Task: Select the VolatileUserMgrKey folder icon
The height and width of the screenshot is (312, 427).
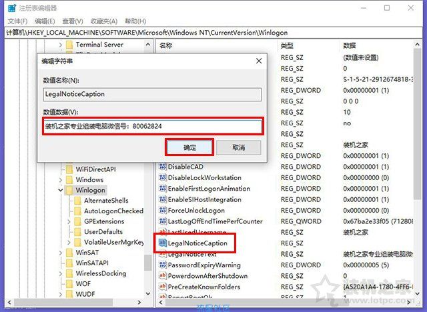Action: click(78, 242)
